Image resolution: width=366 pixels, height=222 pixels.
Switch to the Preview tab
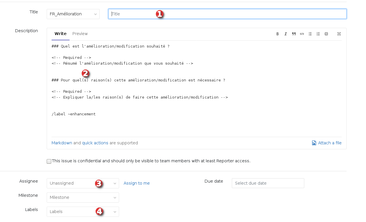pos(80,34)
